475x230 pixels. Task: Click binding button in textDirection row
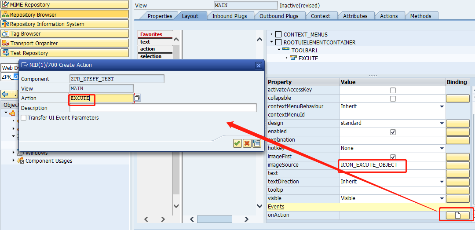(x=458, y=182)
